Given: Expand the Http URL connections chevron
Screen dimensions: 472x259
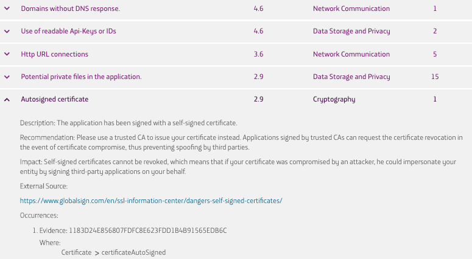Looking at the screenshot, I should coord(7,54).
